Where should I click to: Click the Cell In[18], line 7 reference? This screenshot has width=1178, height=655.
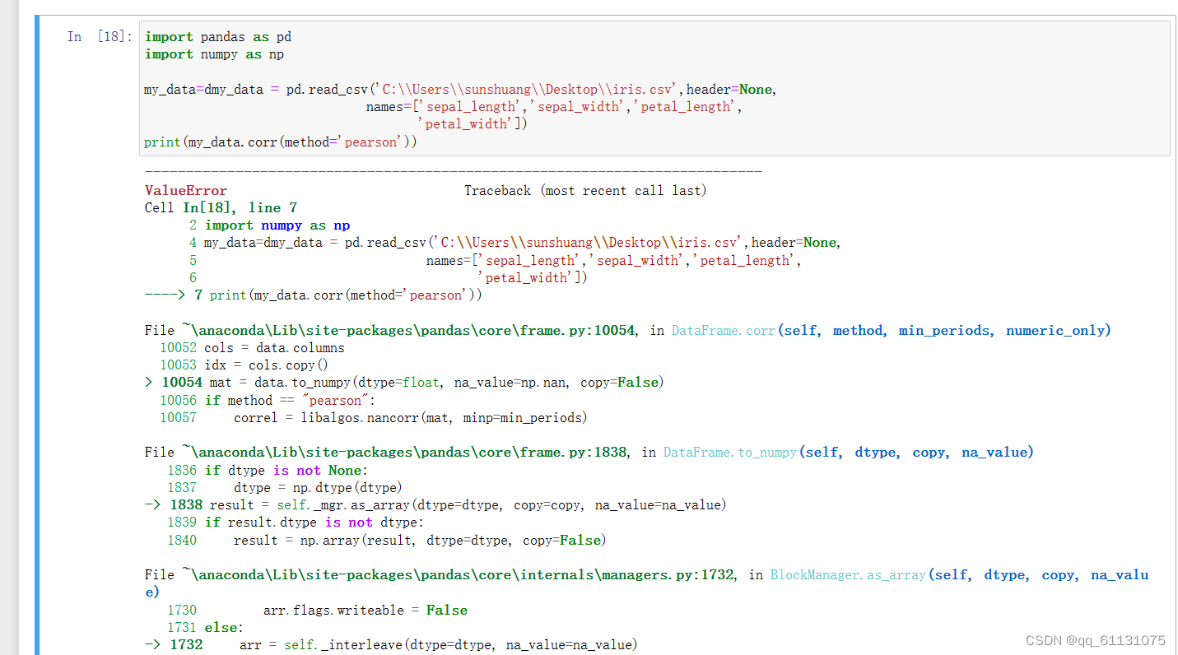[x=222, y=207]
